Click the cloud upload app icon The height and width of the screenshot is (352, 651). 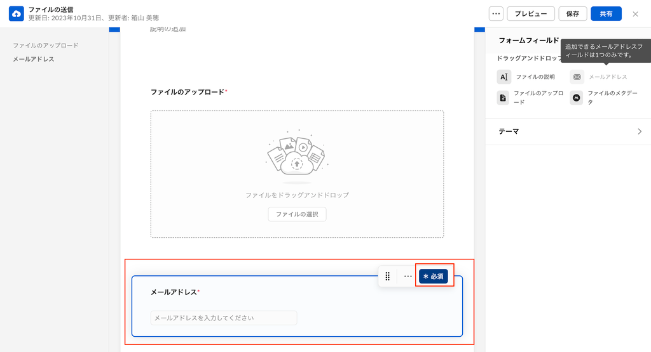[16, 13]
